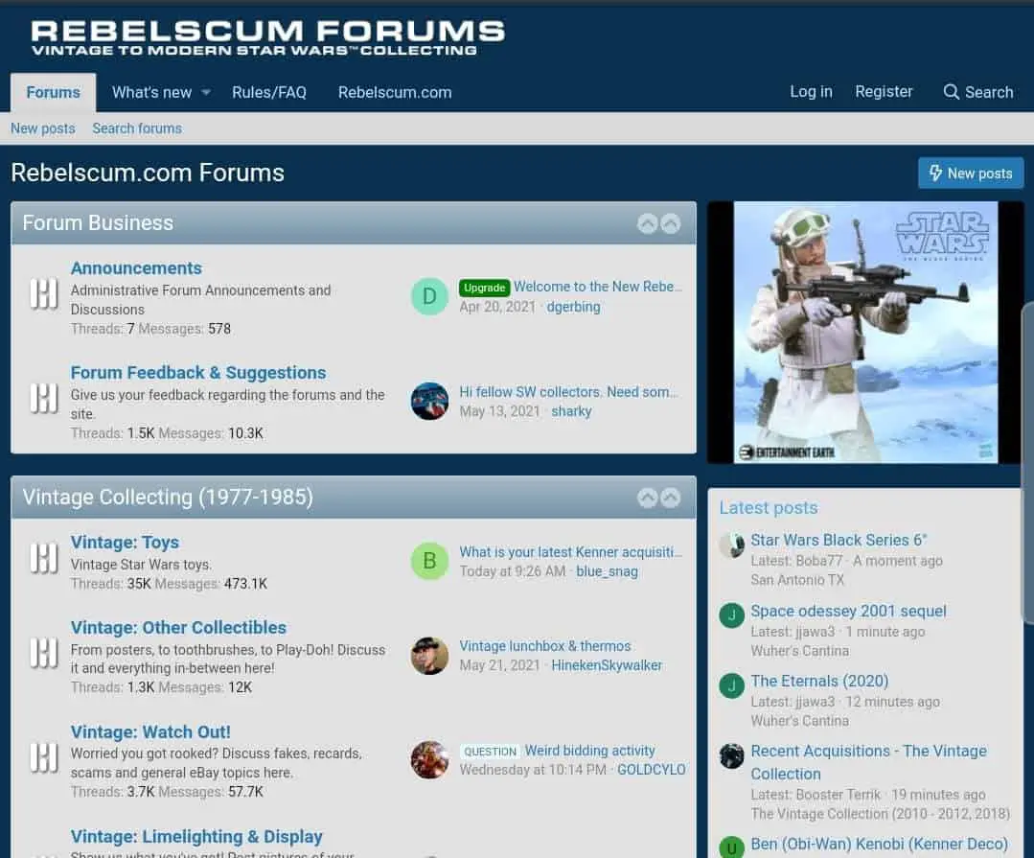Open the Latest posts widget heading
The width and height of the screenshot is (1034, 858).
769,508
